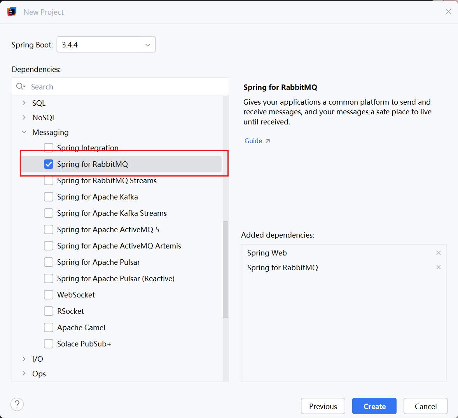Expand the Ops category
The image size is (458, 418).
(x=24, y=374)
